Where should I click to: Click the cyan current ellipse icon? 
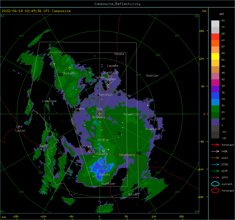[215, 184]
